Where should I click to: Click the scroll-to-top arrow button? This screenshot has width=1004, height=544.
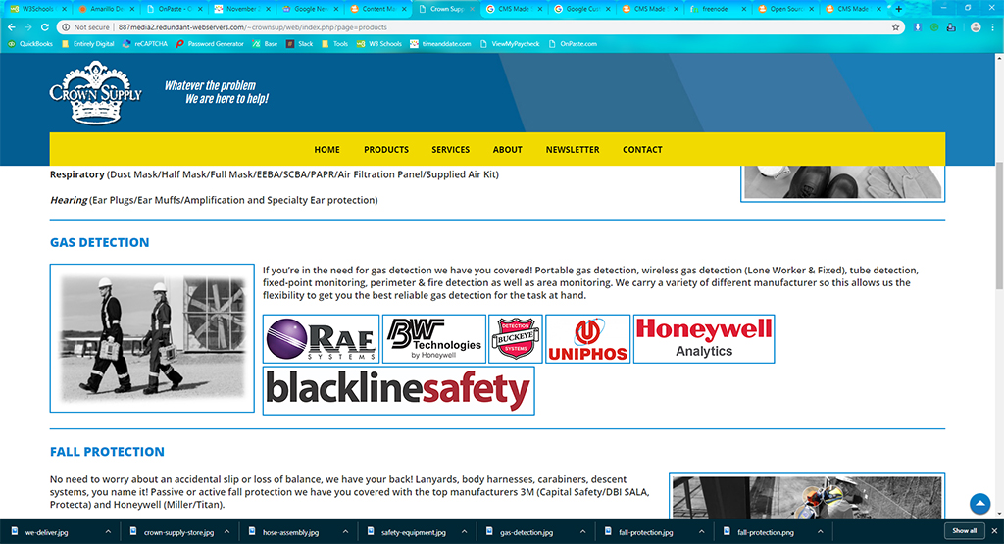click(x=979, y=504)
